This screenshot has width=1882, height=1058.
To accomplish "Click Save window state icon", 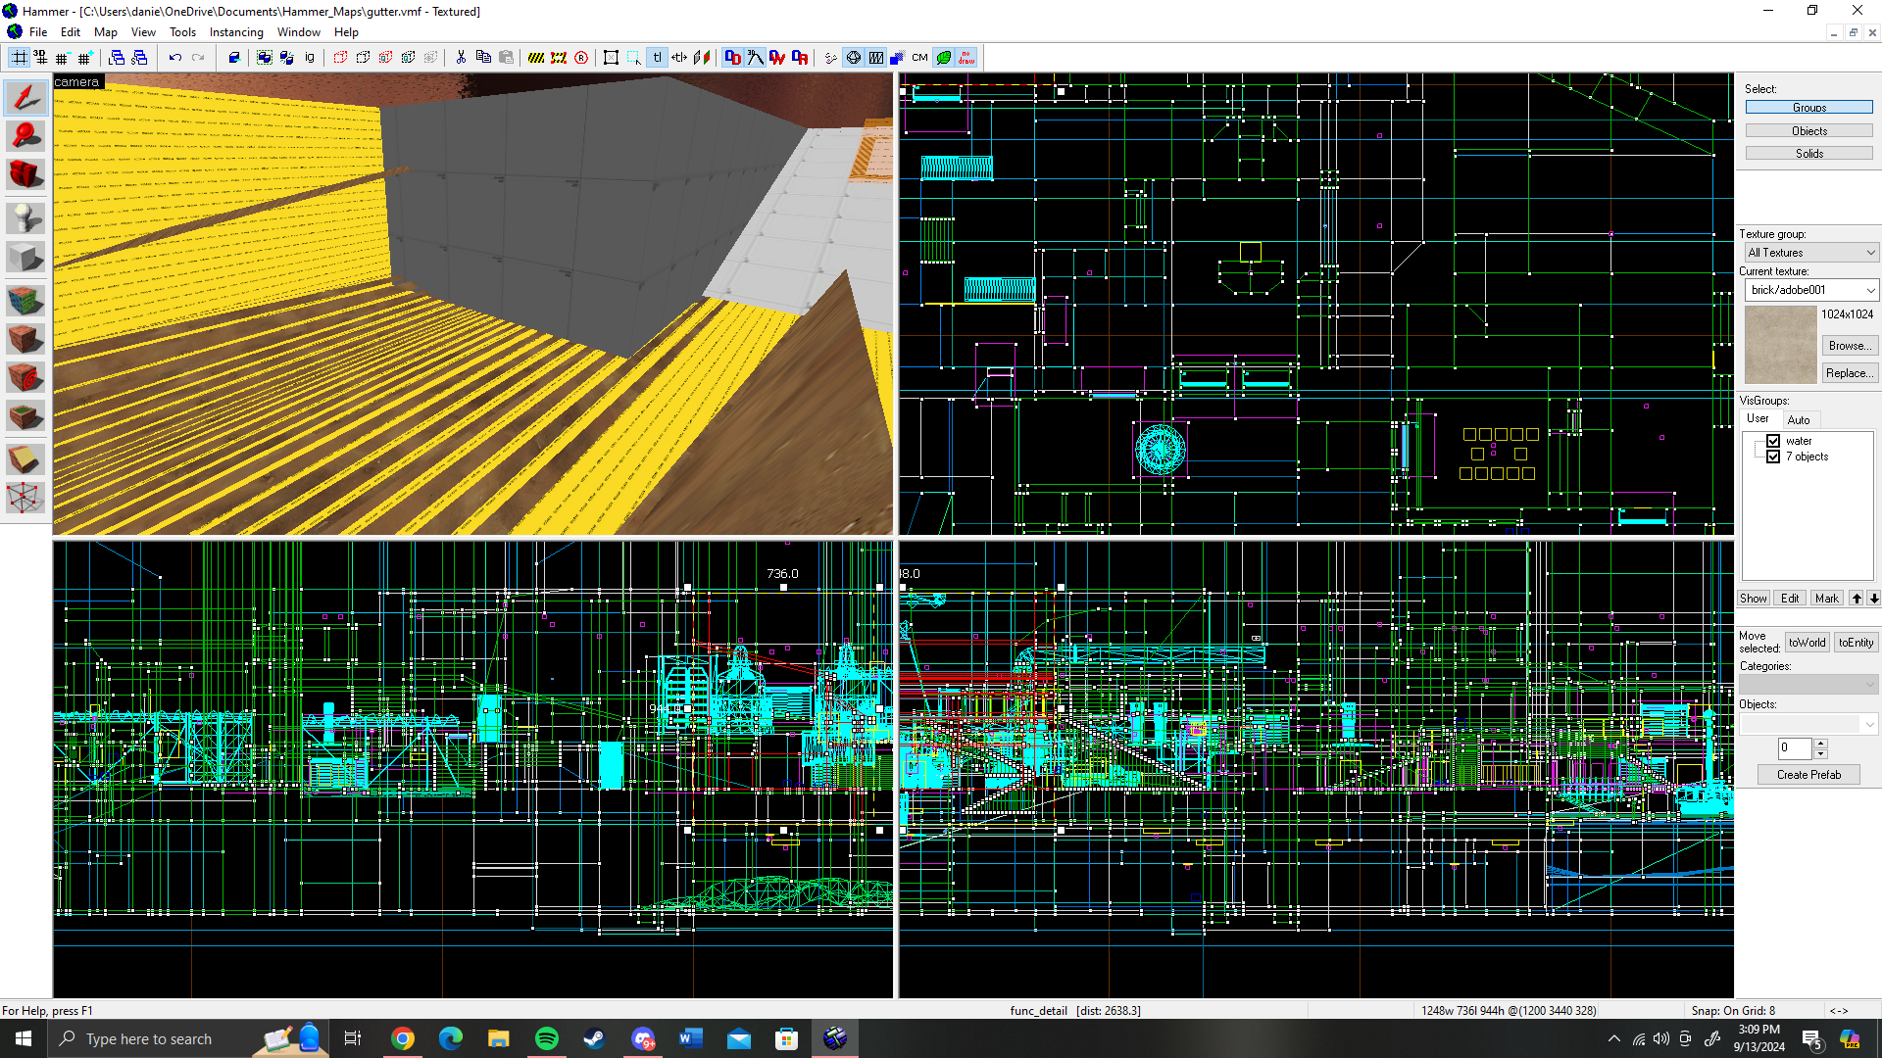I will click(x=139, y=58).
